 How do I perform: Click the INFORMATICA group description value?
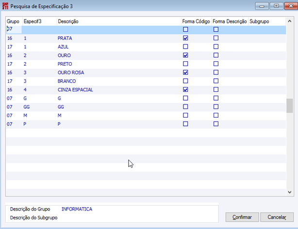point(77,209)
